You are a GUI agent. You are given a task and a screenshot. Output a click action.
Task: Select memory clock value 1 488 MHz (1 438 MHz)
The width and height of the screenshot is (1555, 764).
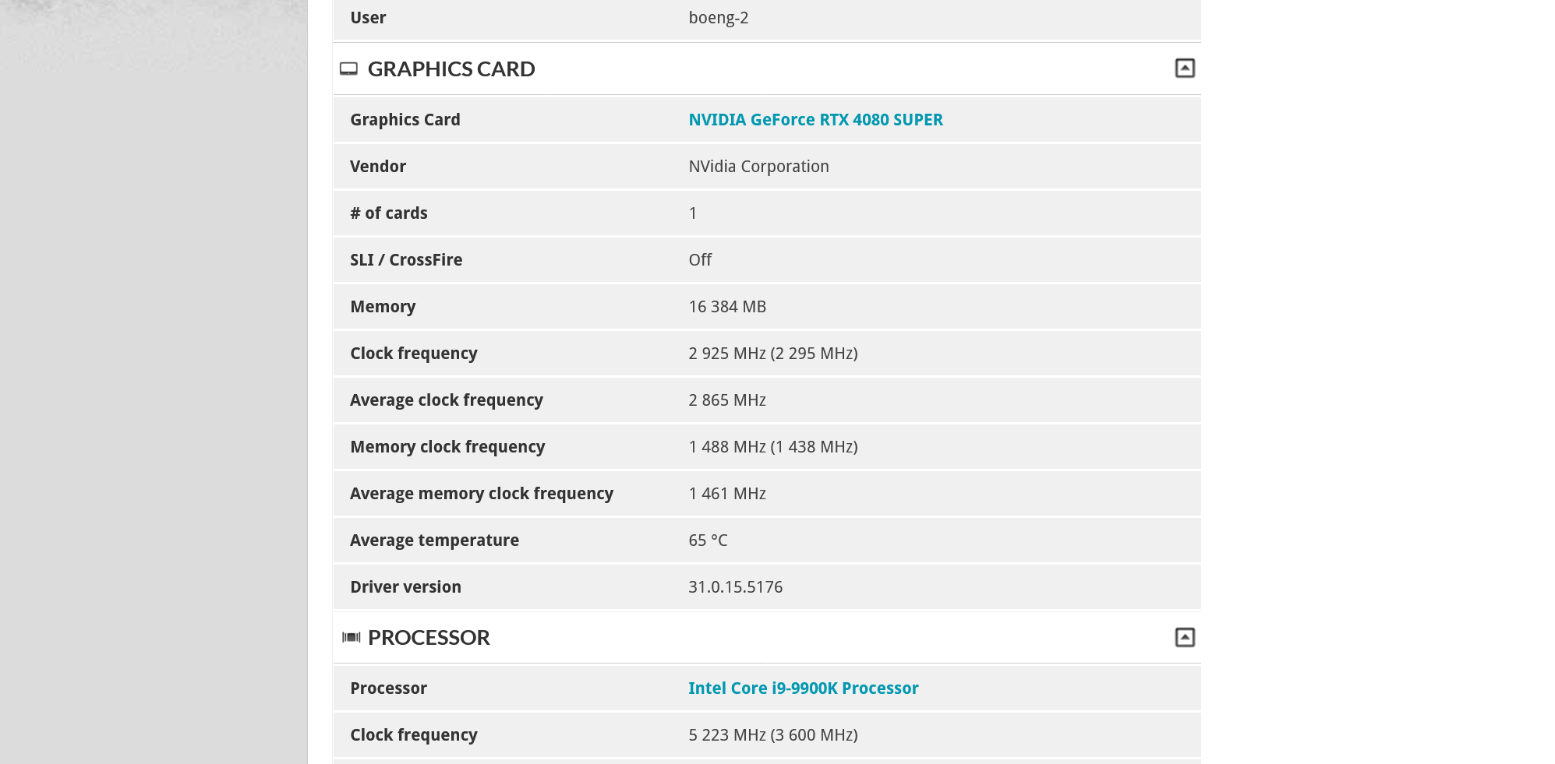click(773, 447)
